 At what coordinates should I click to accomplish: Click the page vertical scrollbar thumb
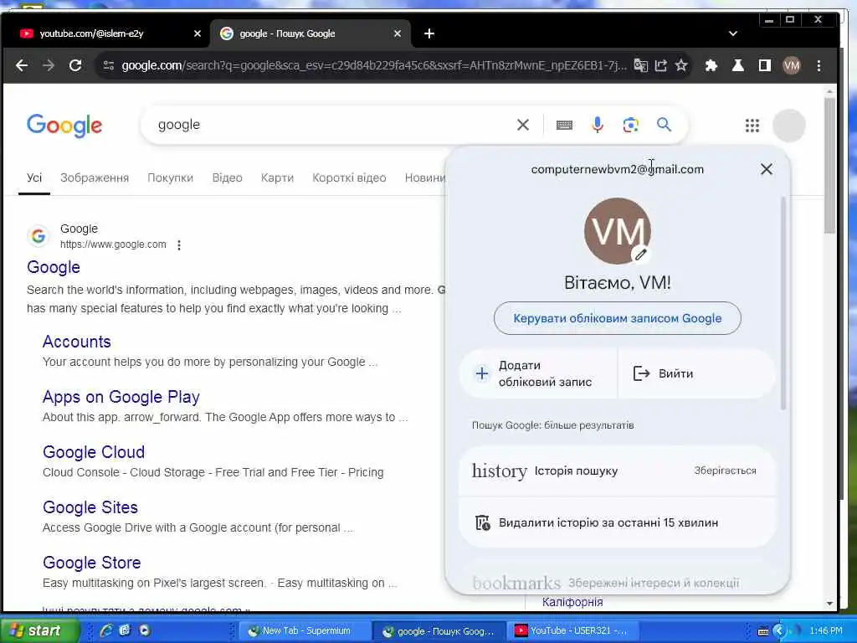(829, 165)
